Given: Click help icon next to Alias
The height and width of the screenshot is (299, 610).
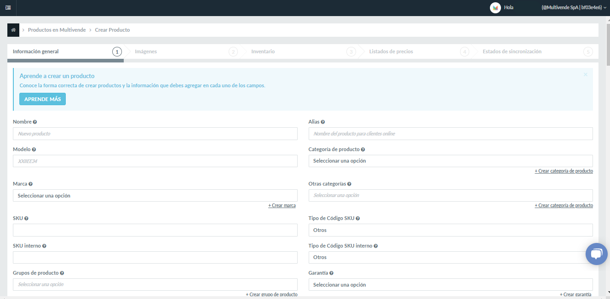Looking at the screenshot, I should 323,122.
